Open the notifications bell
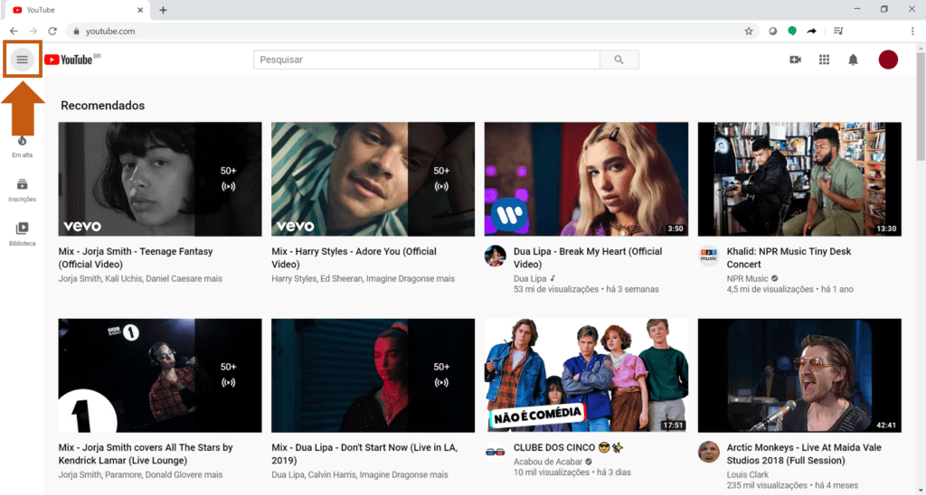The width and height of the screenshot is (926, 495). 854,60
